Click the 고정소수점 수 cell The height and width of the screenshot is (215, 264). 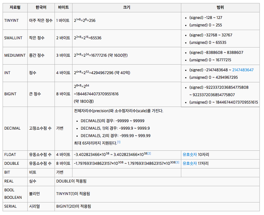pos(41,128)
